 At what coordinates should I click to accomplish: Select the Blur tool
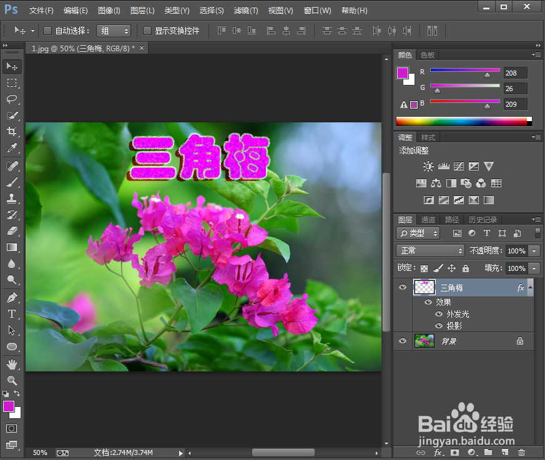[12, 263]
